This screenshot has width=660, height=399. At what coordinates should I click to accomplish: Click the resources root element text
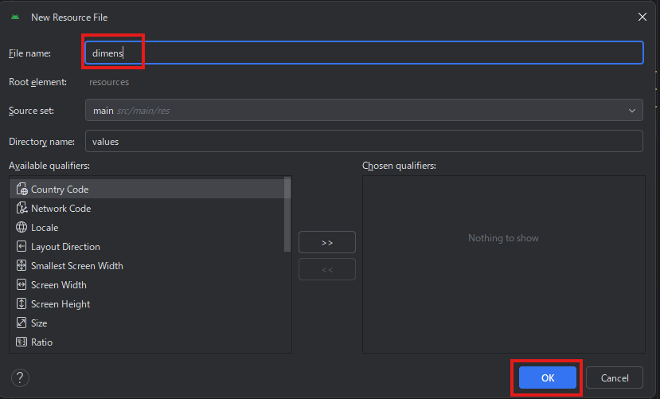tap(109, 82)
